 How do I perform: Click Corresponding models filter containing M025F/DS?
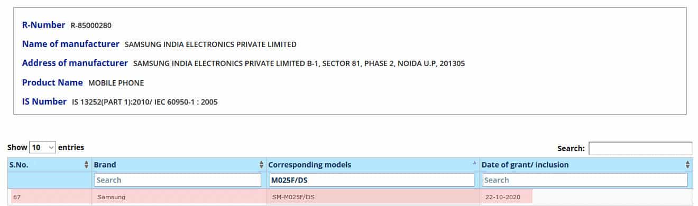coord(372,180)
